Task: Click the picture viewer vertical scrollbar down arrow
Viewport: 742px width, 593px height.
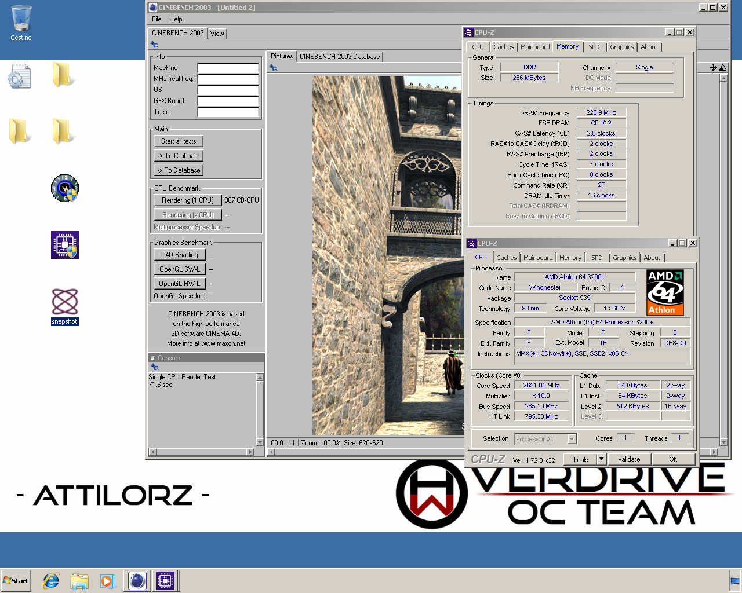Action: pos(723,442)
